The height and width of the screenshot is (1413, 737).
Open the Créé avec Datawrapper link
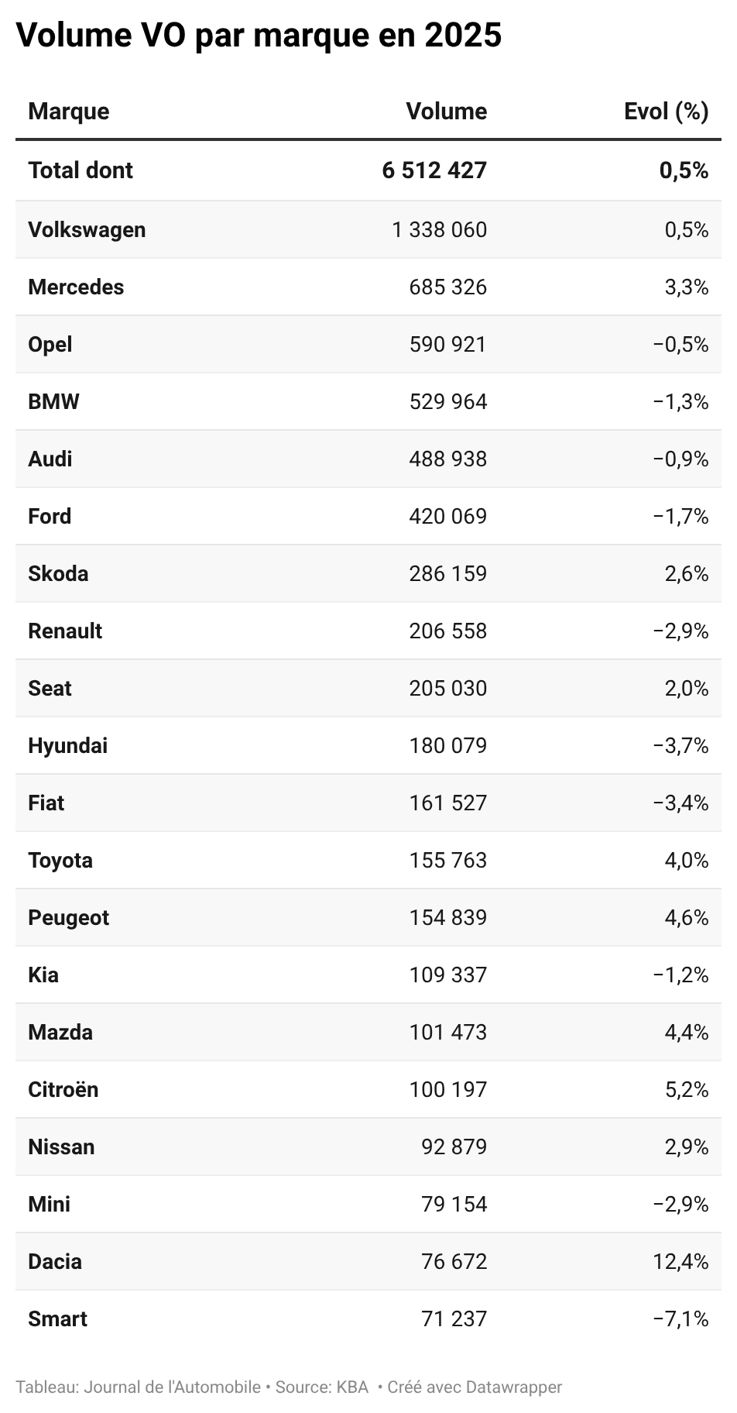point(475,1387)
